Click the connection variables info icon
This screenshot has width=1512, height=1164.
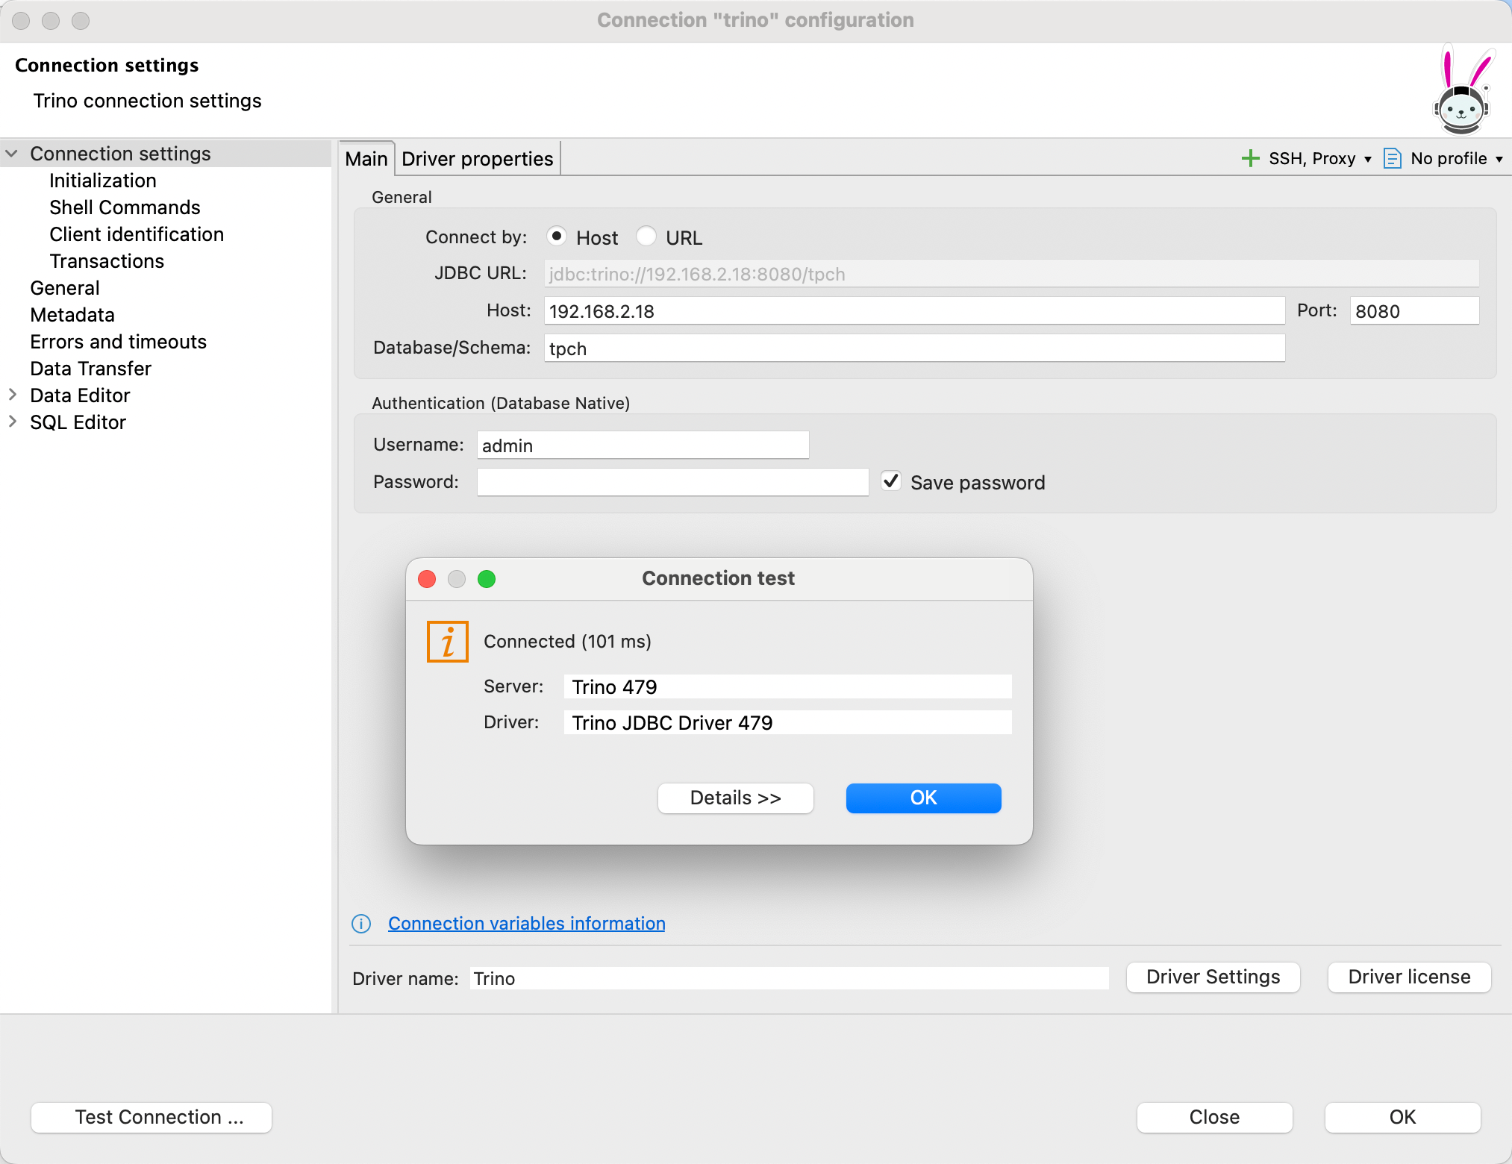tap(361, 924)
